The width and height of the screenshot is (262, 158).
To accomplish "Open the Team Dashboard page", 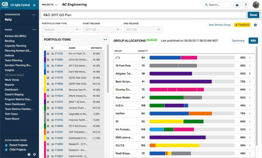I will click(x=15, y=104).
